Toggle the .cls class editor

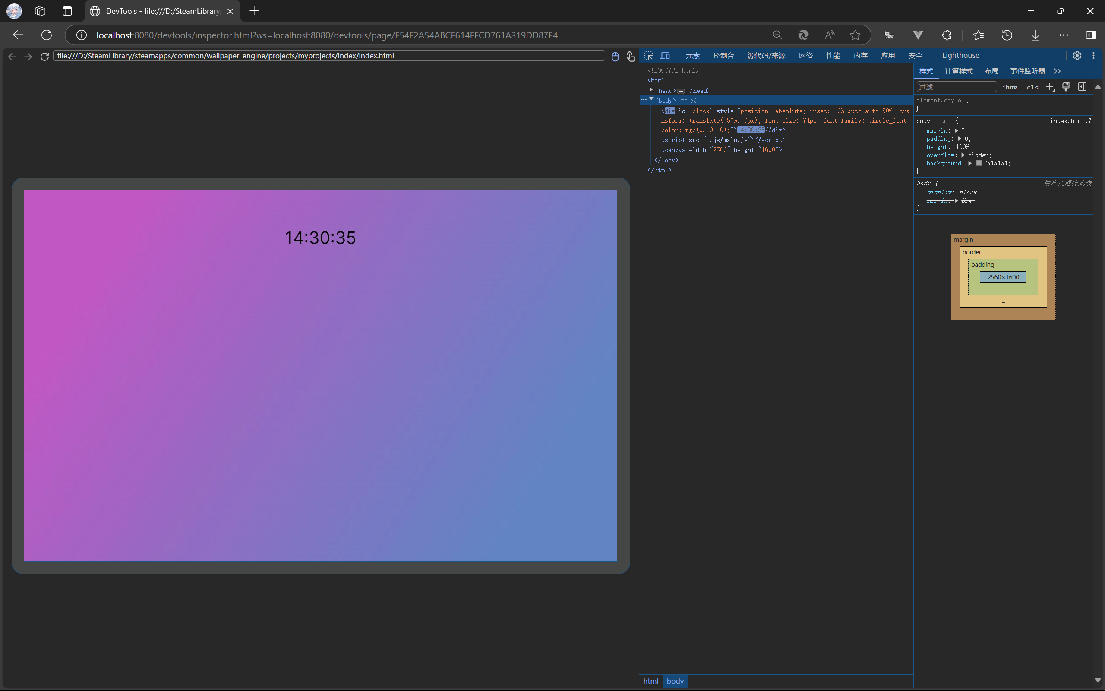1031,87
